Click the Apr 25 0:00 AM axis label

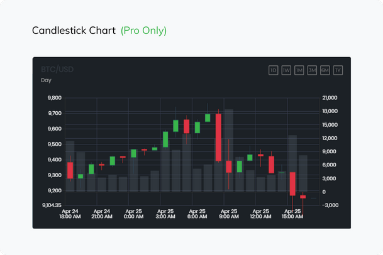pyautogui.click(x=133, y=214)
